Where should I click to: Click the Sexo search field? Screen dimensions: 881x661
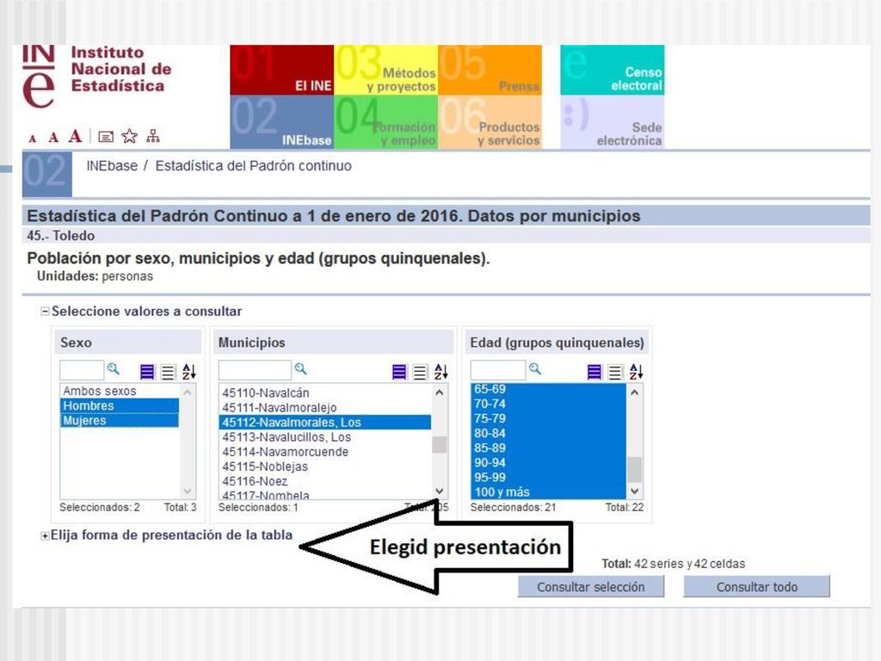point(82,370)
